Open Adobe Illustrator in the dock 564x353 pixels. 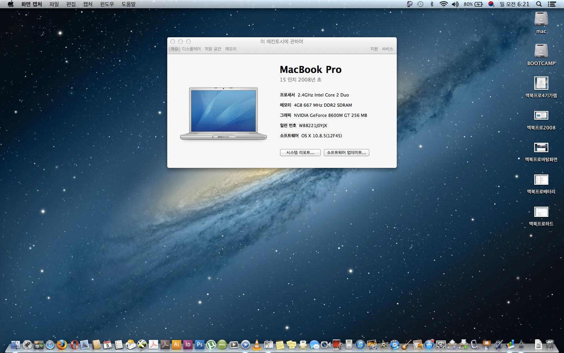click(x=176, y=344)
